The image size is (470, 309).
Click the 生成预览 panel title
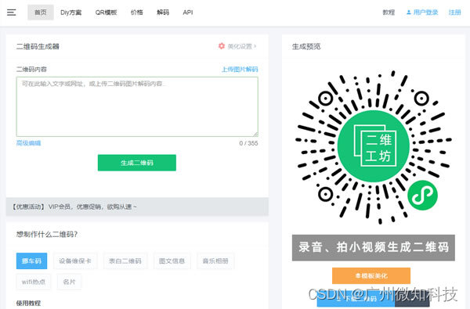(306, 46)
